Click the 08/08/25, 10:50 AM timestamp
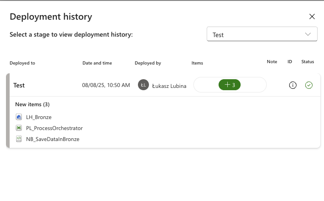Viewport: 324px width, 201px height. (106, 85)
